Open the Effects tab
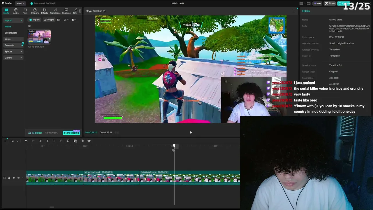The image size is (373, 210). (44, 11)
